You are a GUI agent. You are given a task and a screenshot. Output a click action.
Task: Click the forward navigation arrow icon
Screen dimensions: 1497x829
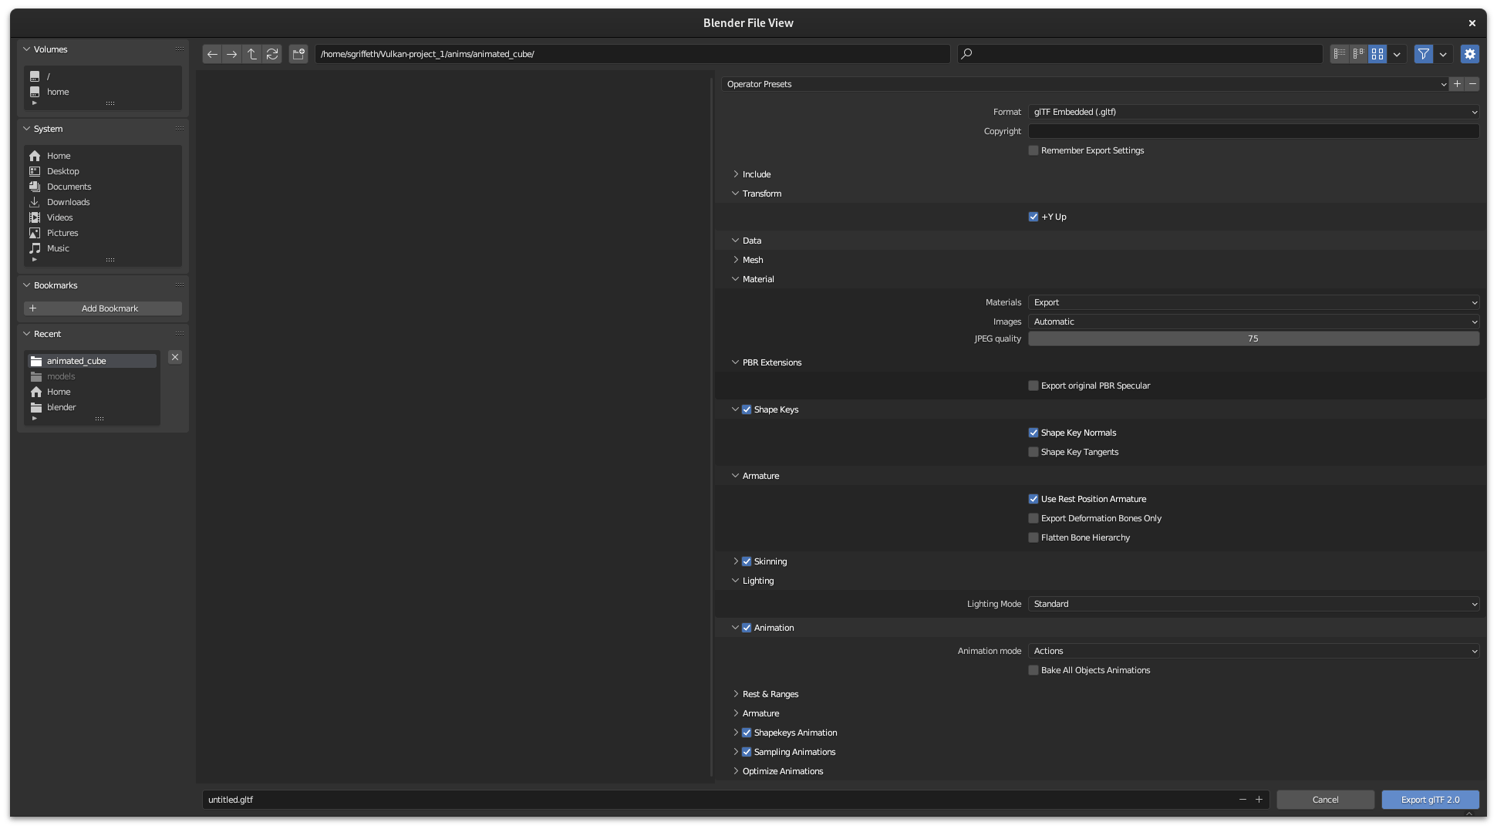click(x=232, y=54)
